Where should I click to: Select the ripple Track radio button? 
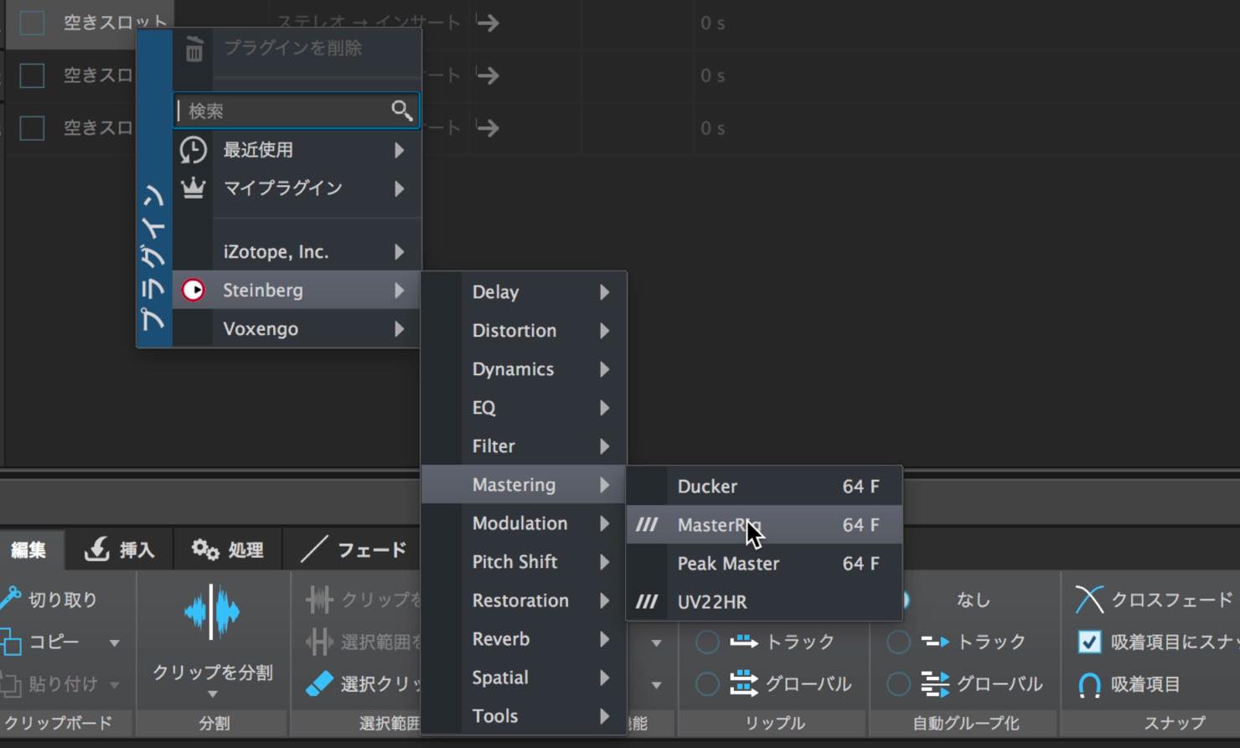point(707,642)
